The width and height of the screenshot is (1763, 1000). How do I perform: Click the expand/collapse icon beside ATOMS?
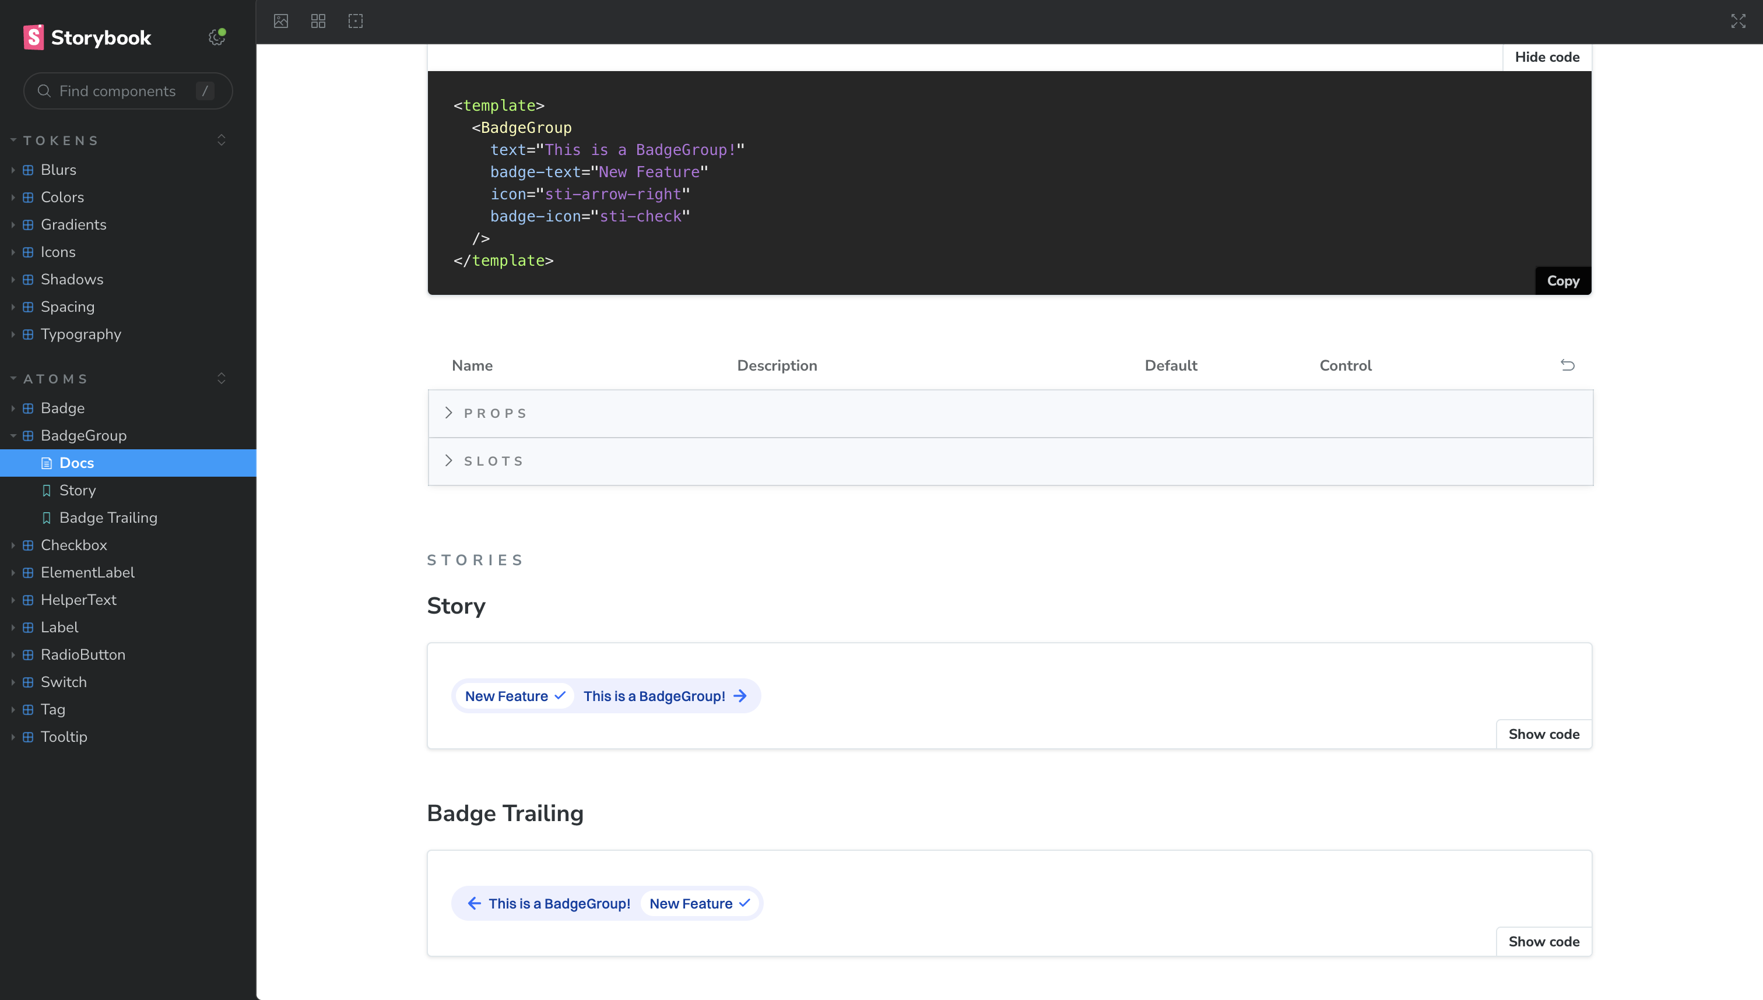(x=221, y=378)
